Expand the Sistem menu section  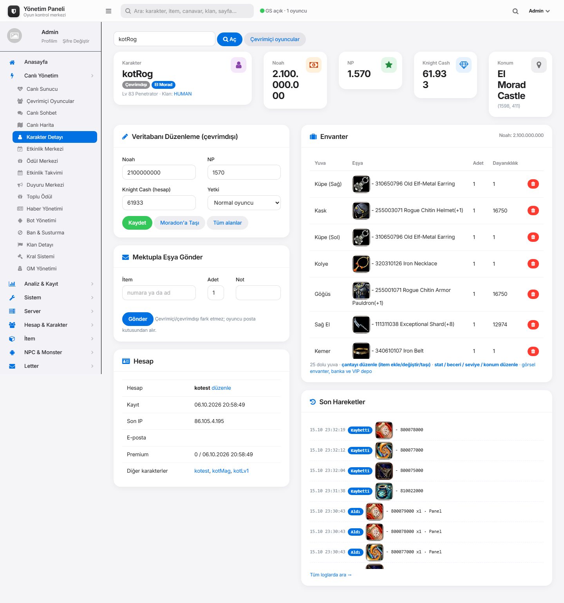(x=51, y=297)
